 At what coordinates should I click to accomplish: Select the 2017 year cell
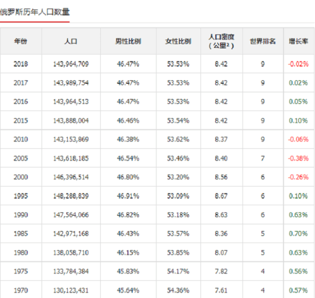tap(21, 83)
